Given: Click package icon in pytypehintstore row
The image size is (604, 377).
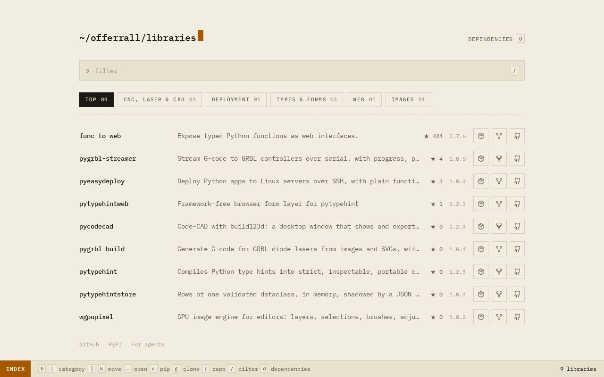Looking at the screenshot, I should tap(481, 294).
